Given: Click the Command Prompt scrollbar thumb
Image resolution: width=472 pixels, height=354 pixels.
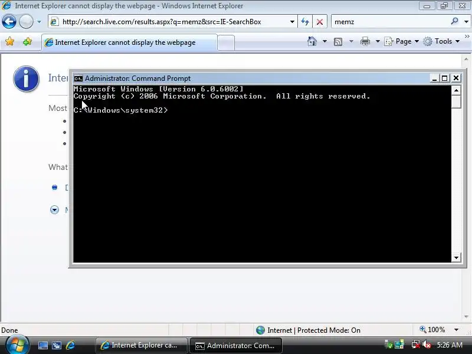Looking at the screenshot, I should click(456, 101).
